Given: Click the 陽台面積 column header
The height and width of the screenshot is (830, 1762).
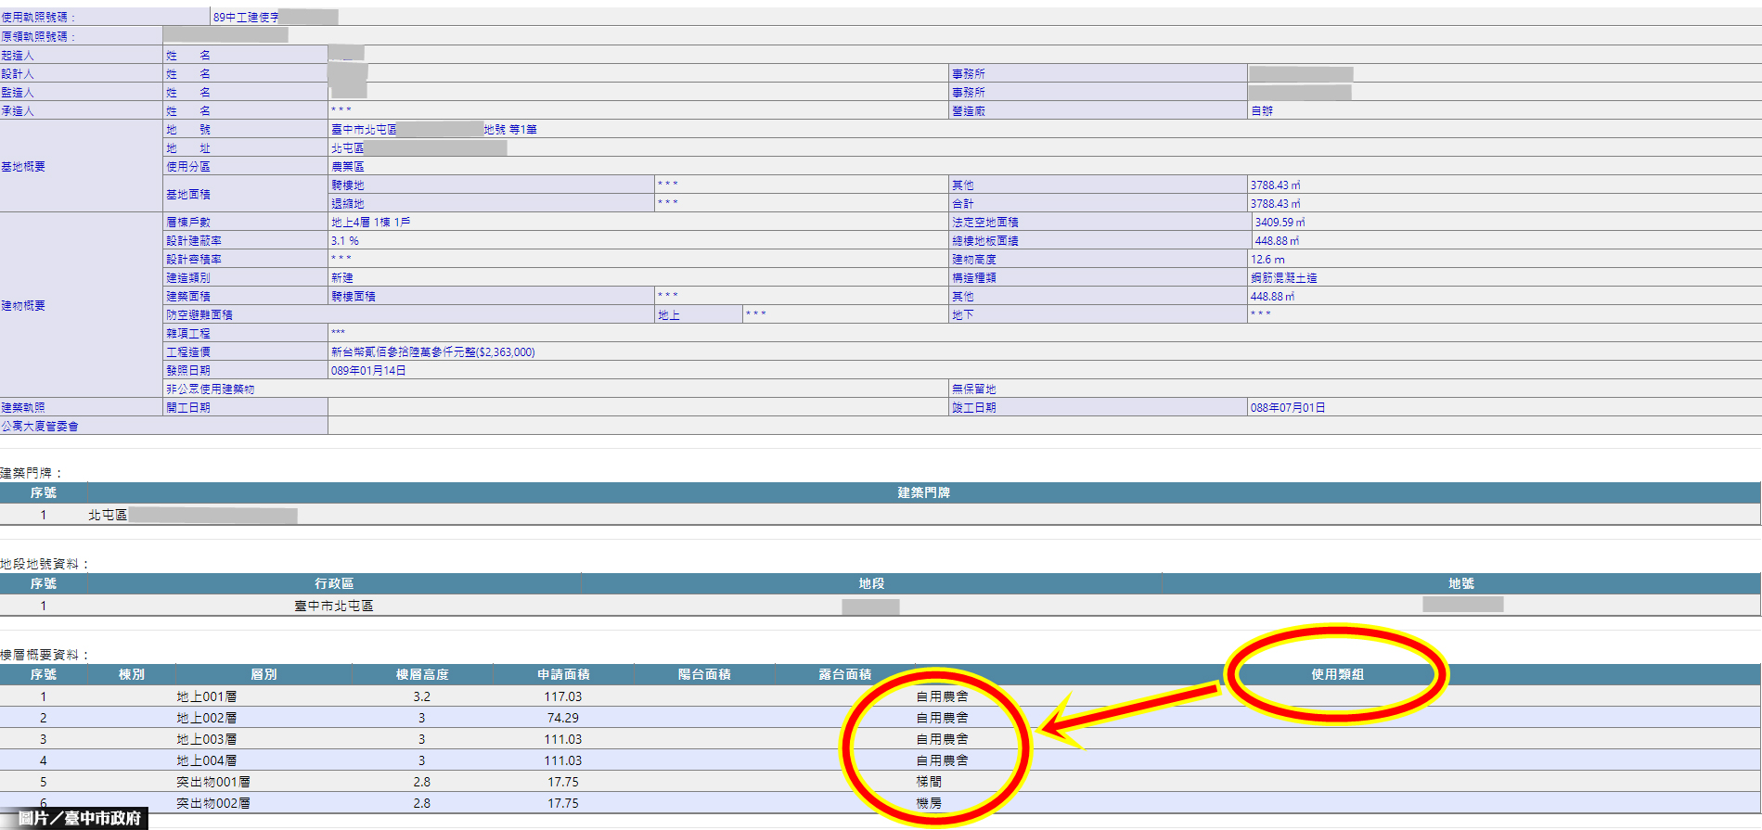Looking at the screenshot, I should 704,674.
